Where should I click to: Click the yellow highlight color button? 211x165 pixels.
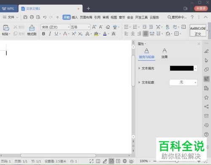(96, 34)
